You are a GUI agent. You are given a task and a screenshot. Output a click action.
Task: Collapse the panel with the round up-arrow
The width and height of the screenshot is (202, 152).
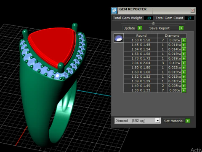pos(153,23)
